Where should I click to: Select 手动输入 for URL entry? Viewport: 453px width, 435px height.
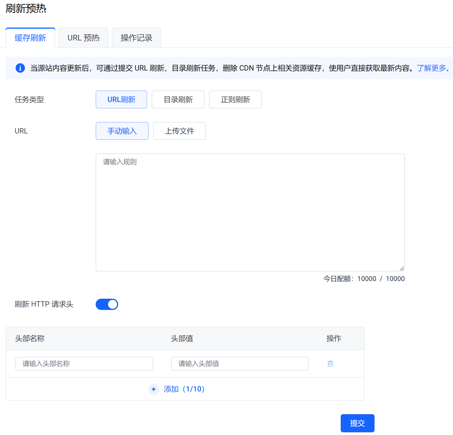[122, 131]
